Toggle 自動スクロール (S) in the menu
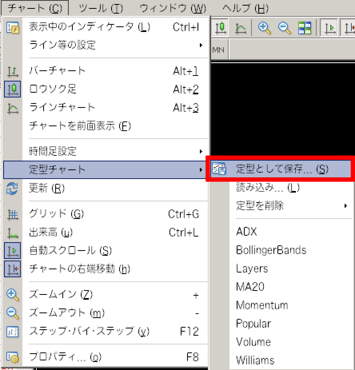The image size is (355, 370). tap(70, 251)
